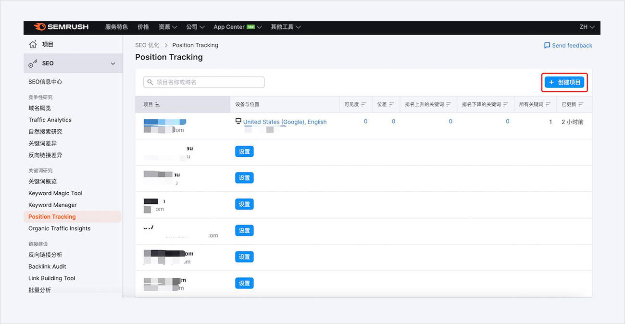
Task: Click the 设置 button in the bottom row
Action: tap(244, 283)
